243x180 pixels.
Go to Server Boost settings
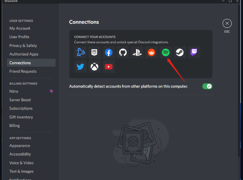coord(31,100)
